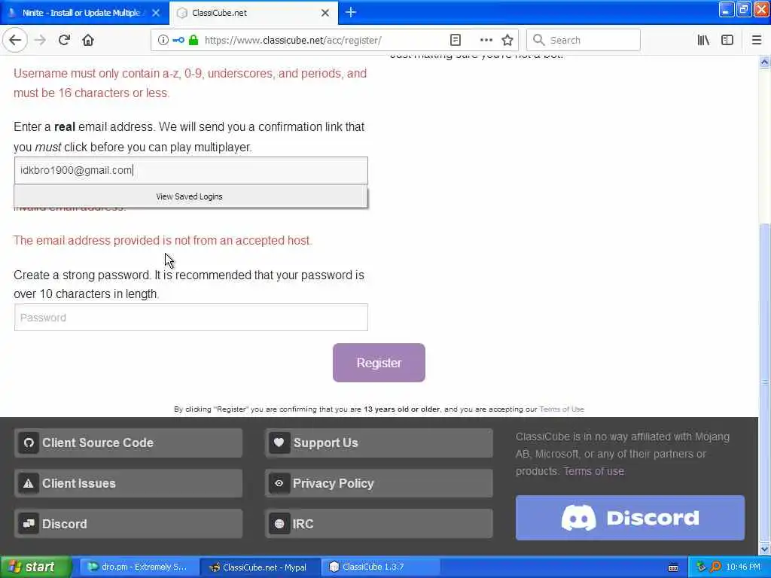Click the icon beside IRC
Viewport: 771px width, 578px height.
click(279, 524)
